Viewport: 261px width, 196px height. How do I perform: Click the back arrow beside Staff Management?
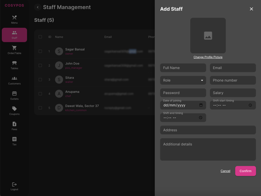coord(38,7)
